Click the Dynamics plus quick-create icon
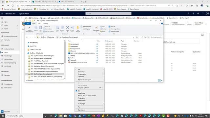210x118 pixels. point(193,14)
